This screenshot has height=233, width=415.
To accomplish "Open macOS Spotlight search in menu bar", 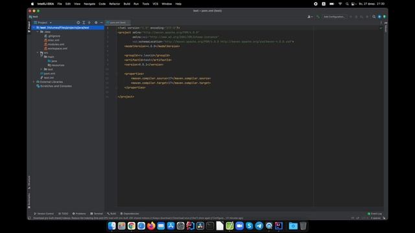I will 347,4.
